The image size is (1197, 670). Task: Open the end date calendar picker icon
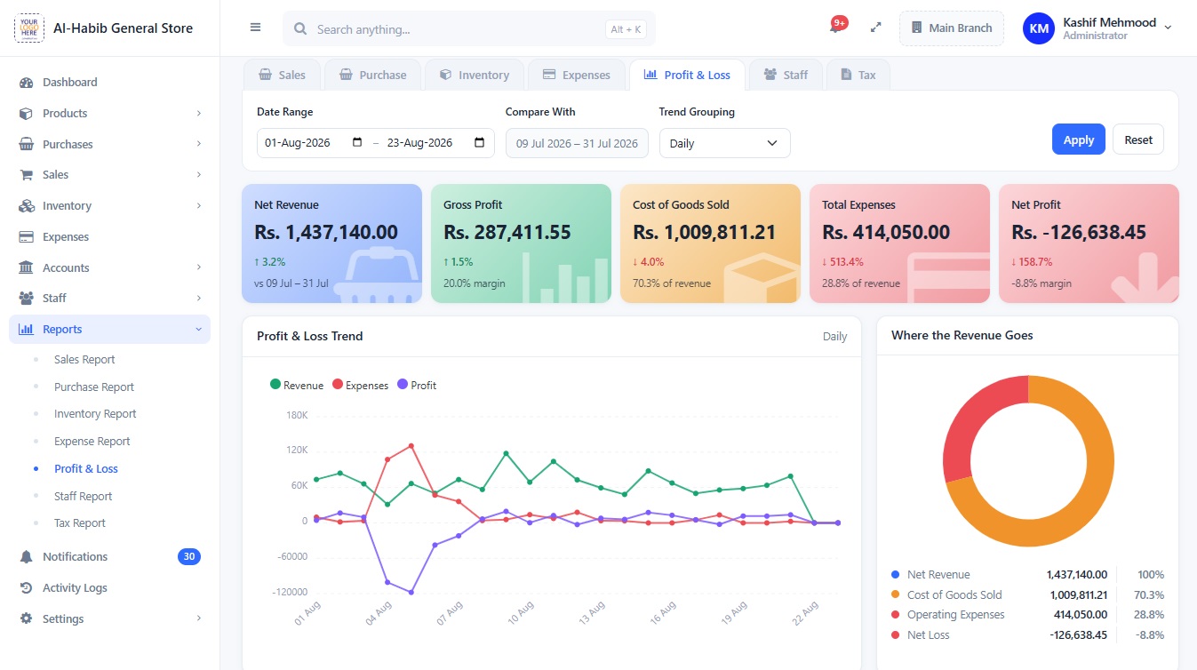[480, 143]
